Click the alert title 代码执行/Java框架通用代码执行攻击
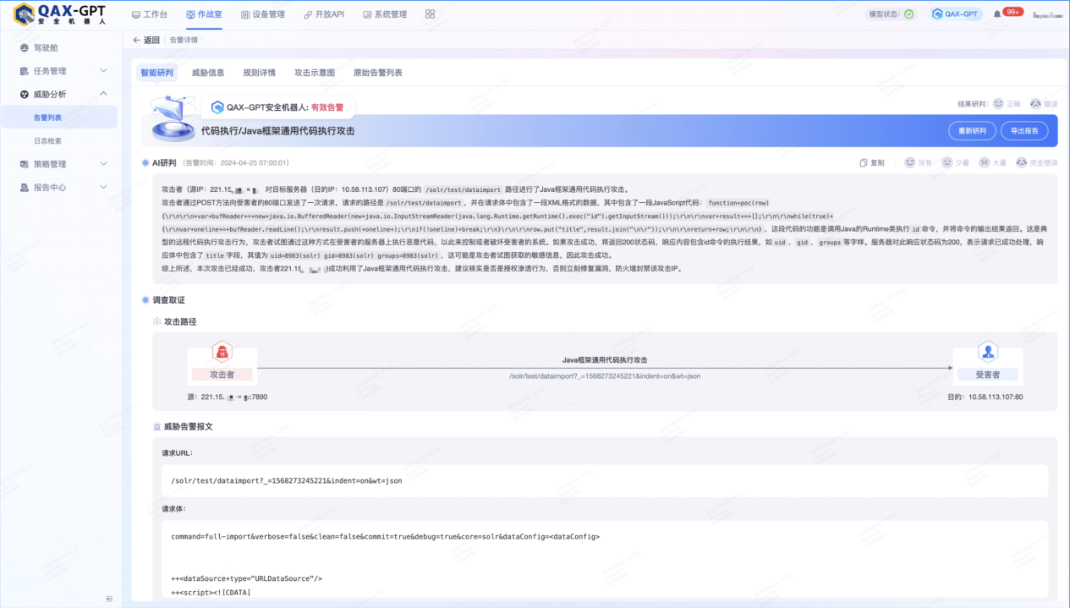 (278, 131)
